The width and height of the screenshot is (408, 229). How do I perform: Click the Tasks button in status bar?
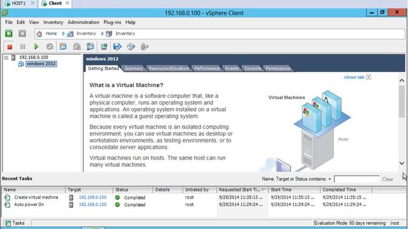15,223
